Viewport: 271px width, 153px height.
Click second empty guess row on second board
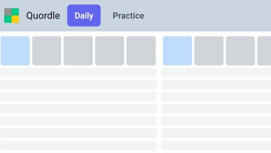[x=216, y=85]
